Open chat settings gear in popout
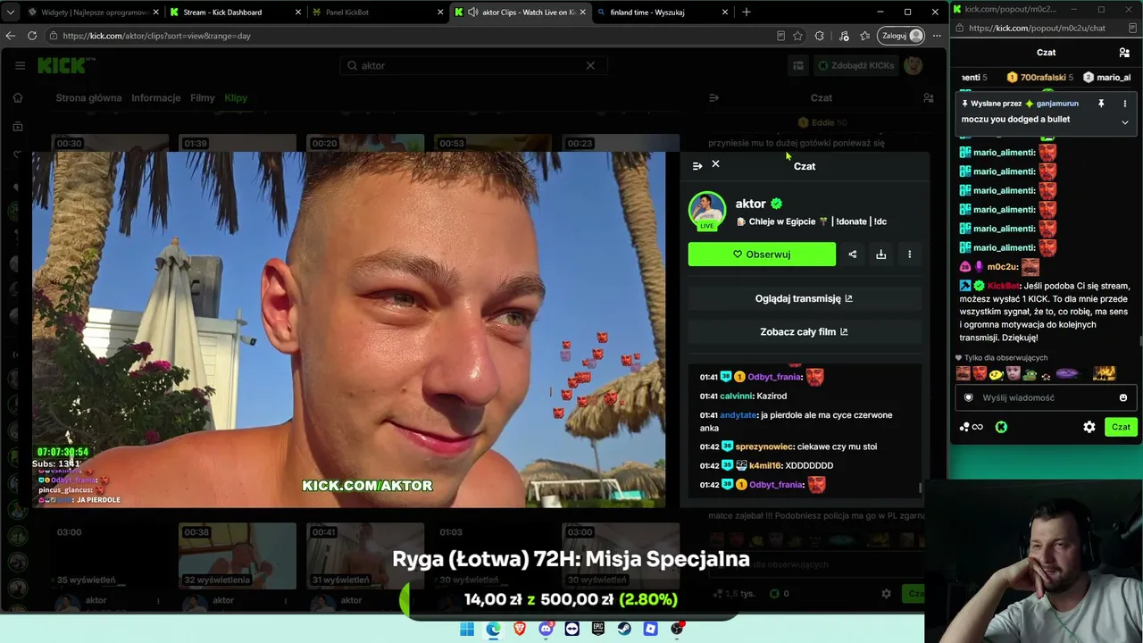This screenshot has height=643, width=1143. 1089,427
